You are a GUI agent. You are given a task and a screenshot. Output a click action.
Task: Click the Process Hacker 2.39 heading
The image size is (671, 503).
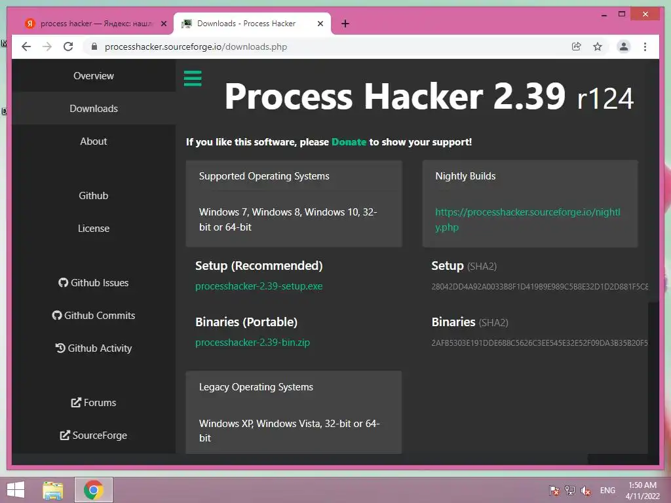[429, 97]
